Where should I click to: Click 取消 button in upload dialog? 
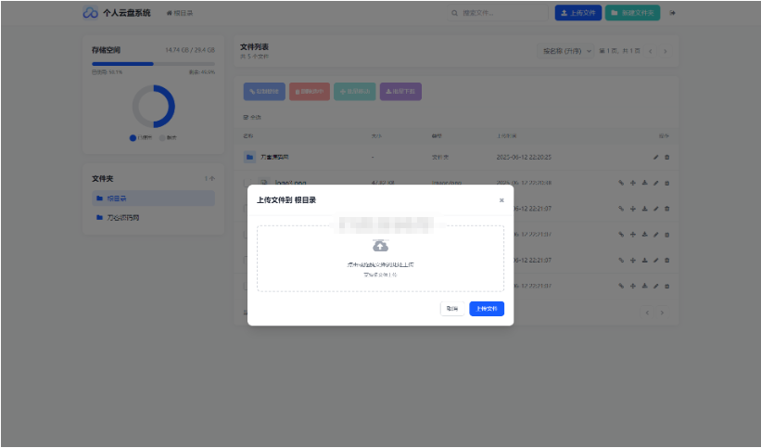[452, 309]
